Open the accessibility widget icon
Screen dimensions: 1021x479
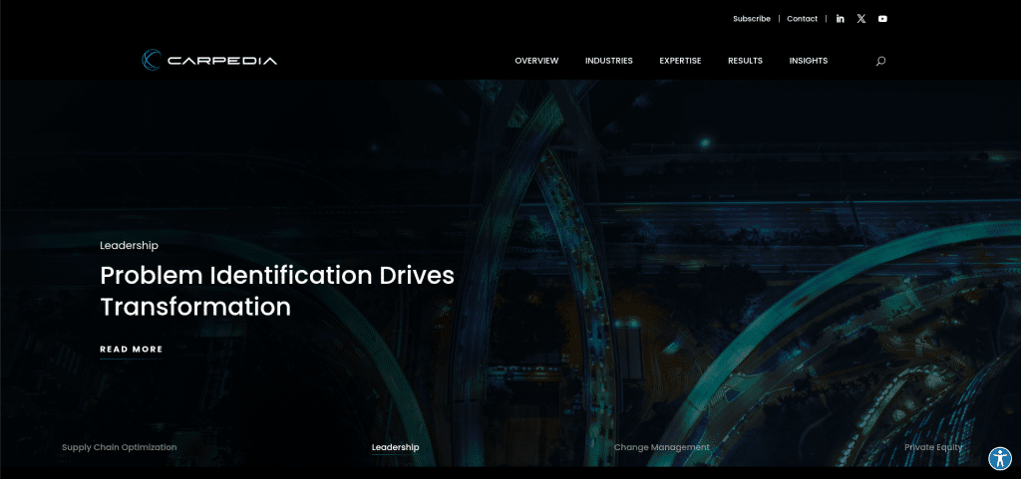tap(999, 458)
